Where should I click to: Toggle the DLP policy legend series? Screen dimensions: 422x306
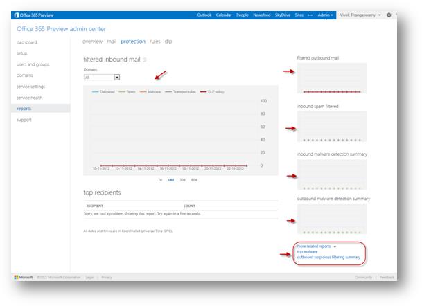pos(211,91)
